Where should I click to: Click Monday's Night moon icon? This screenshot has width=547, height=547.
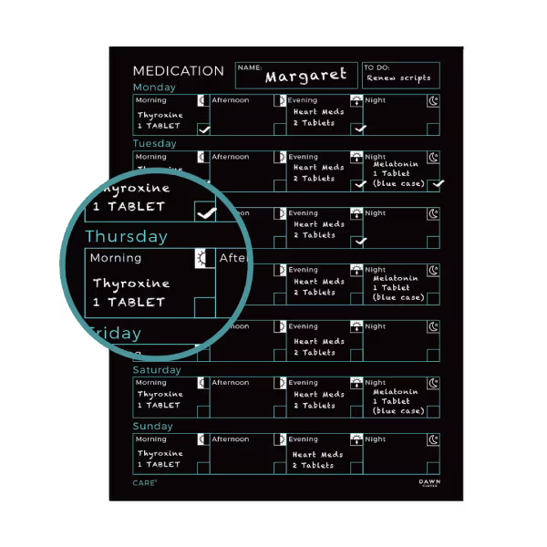pyautogui.click(x=434, y=101)
